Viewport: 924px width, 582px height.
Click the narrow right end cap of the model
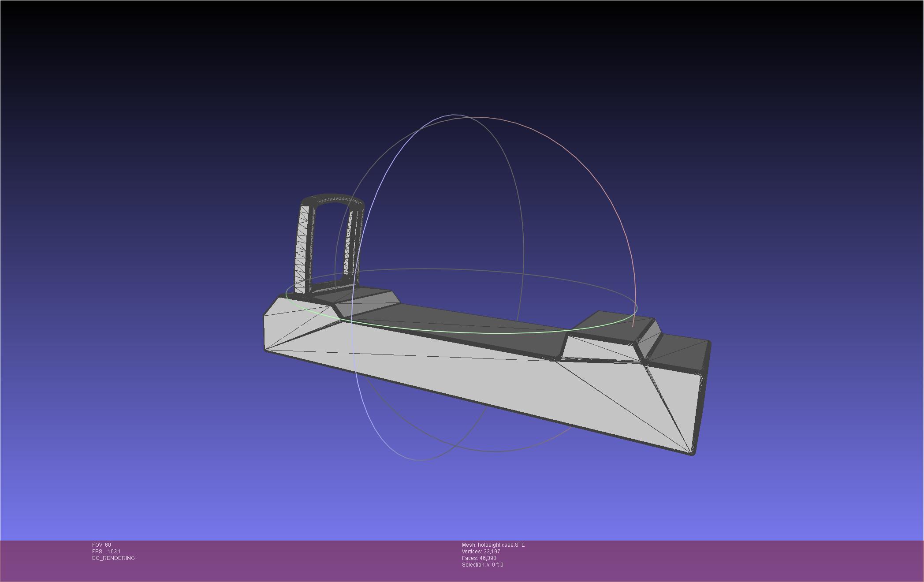702,397
